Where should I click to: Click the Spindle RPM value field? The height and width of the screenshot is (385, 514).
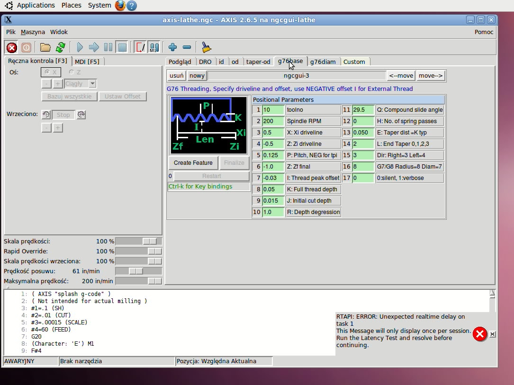click(x=273, y=121)
